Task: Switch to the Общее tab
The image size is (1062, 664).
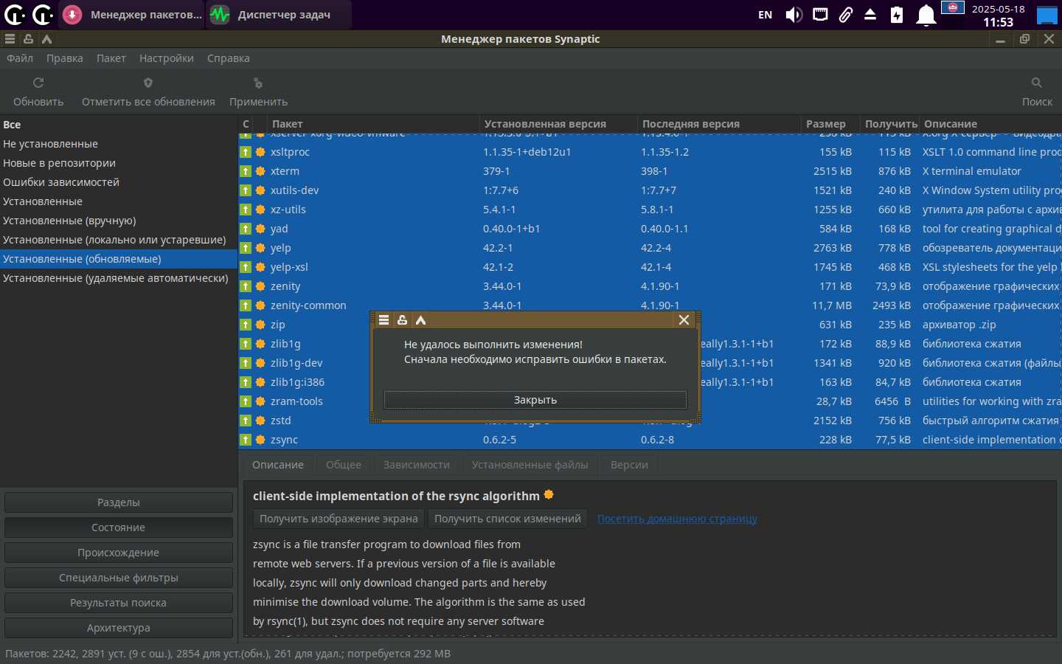Action: click(344, 465)
